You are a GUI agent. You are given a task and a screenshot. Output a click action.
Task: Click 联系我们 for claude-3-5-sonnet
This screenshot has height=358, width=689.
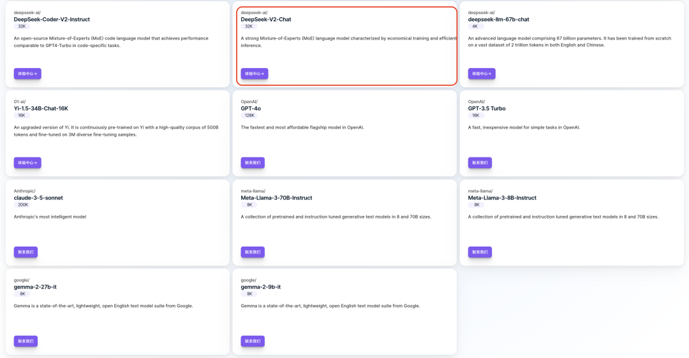tap(26, 252)
